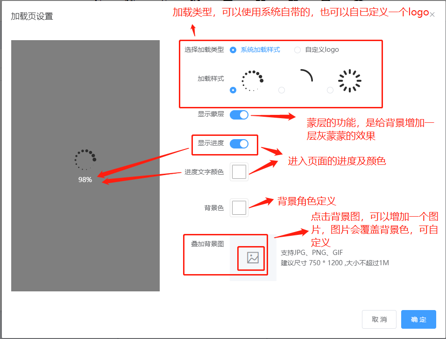446x339 pixels.
Task: Select the 自定义logo radio button
Action: coord(297,50)
